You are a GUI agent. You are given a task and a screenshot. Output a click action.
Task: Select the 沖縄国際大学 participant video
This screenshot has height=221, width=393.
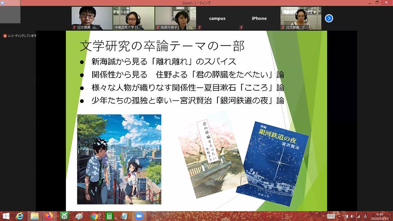(133, 18)
